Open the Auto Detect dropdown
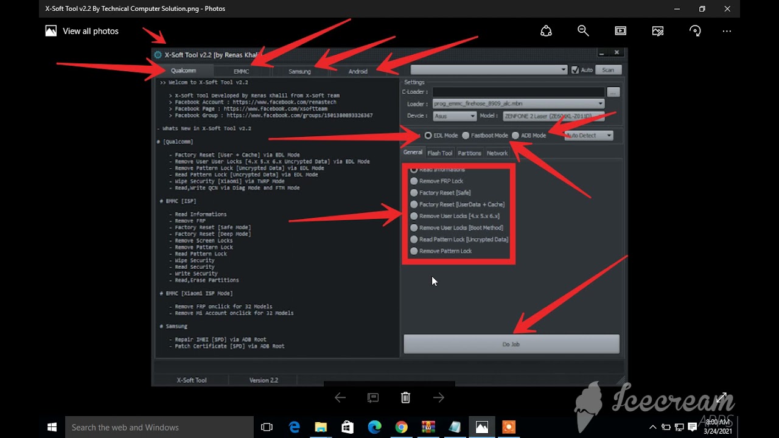Image resolution: width=779 pixels, height=438 pixels. 589,135
